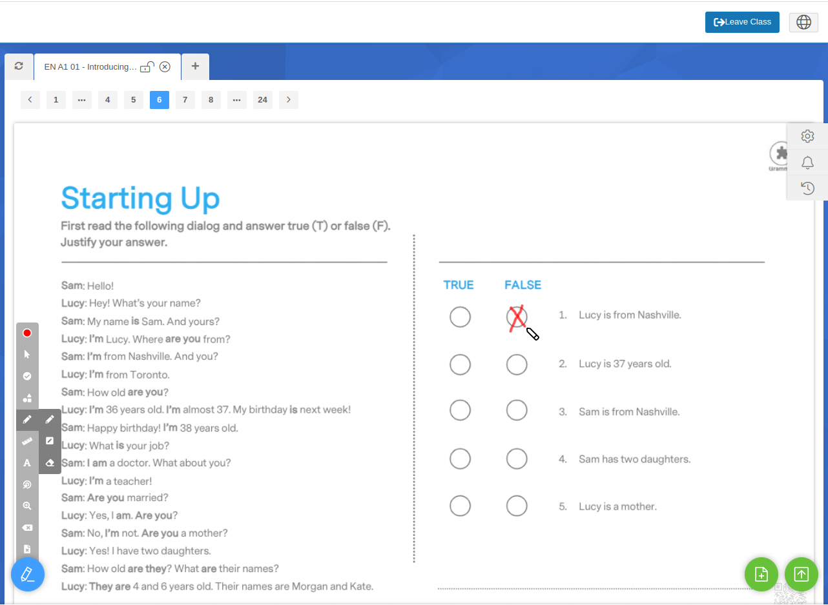Screen dimensions: 828x605
Task: Jump to page 5
Action: pos(134,100)
